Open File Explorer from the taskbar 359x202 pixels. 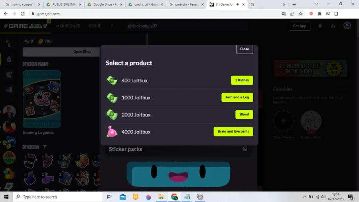click(x=161, y=197)
